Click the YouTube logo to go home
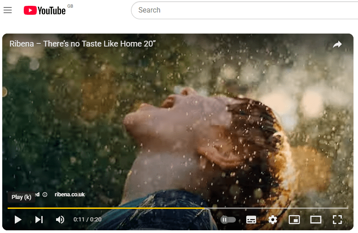 45,10
